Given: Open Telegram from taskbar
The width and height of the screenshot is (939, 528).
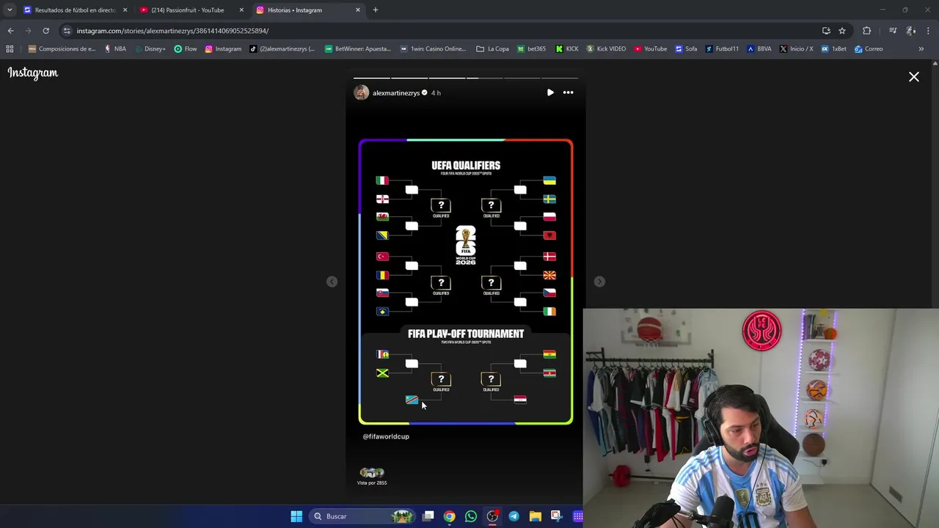Looking at the screenshot, I should point(514,516).
